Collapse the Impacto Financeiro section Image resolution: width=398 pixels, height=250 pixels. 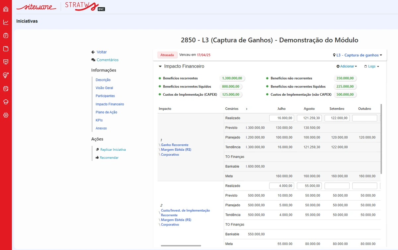point(161,67)
